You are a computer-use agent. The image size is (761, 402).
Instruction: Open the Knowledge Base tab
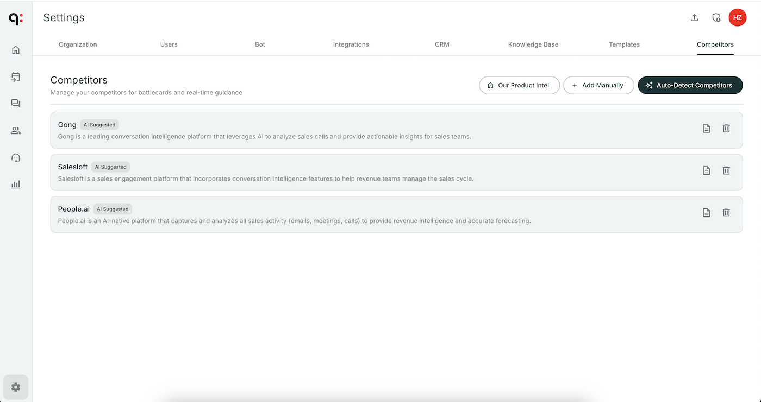(x=533, y=44)
